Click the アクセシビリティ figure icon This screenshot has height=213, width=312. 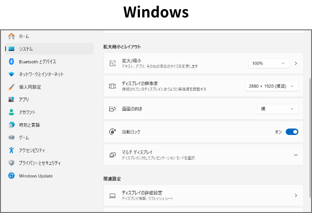(11, 150)
